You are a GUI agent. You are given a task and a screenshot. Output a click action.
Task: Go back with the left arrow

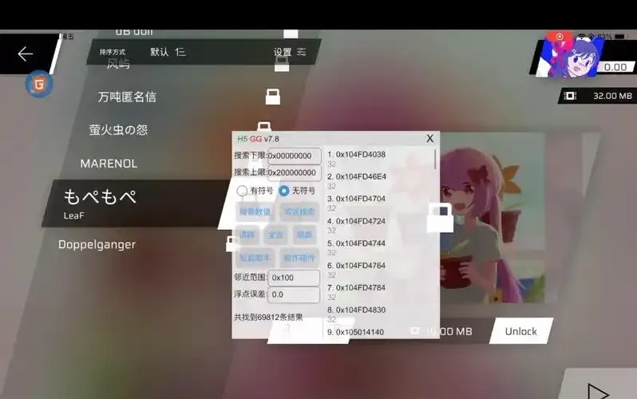pos(26,53)
